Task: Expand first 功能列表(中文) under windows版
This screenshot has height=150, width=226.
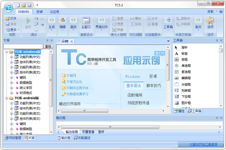Action: (x=12, y=57)
